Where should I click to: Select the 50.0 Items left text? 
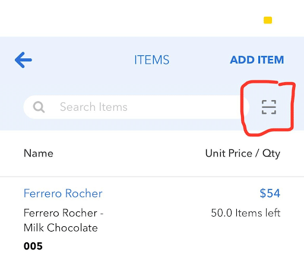coord(246,213)
